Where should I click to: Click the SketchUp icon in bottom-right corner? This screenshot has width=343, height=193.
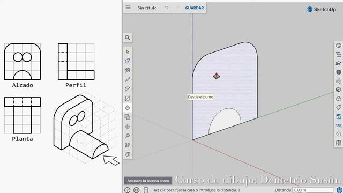[339, 190]
